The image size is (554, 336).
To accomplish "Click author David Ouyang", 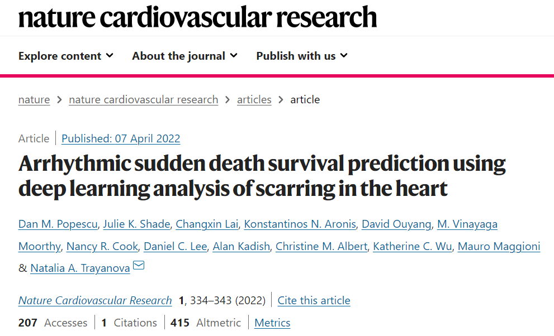I will pyautogui.click(x=396, y=224).
